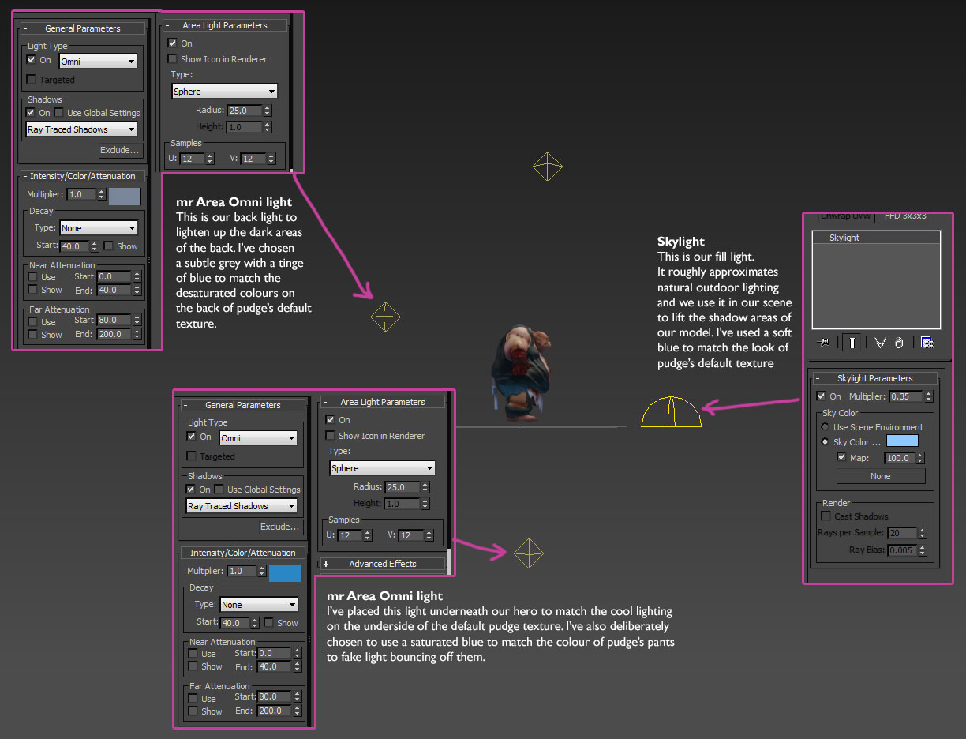The height and width of the screenshot is (739, 966).
Task: Select the omni light gizmo above the character
Action: tap(548, 167)
